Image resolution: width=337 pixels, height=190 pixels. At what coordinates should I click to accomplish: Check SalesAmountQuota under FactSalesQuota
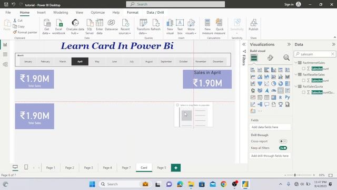(303, 92)
